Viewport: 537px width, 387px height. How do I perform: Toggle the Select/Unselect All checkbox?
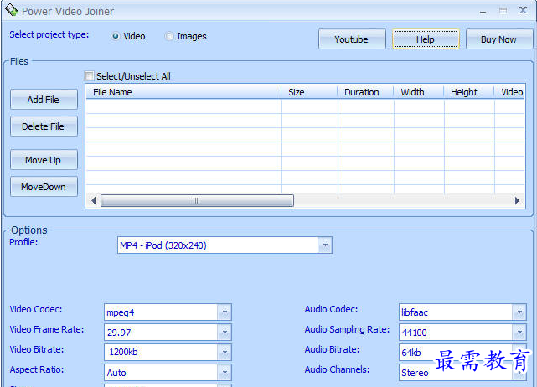point(89,75)
